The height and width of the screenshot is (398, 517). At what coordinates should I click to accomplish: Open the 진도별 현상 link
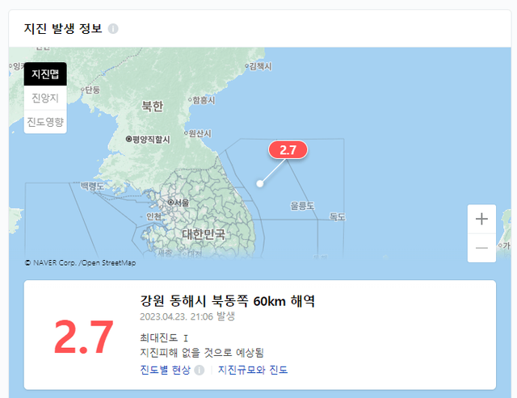tap(165, 370)
